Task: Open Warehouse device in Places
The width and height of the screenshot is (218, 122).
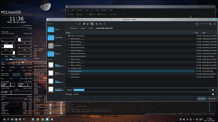Action: (x=56, y=90)
